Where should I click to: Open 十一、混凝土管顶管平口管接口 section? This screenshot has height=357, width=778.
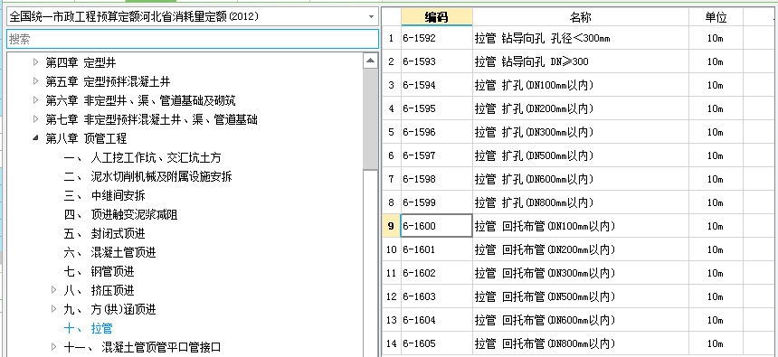click(142, 346)
